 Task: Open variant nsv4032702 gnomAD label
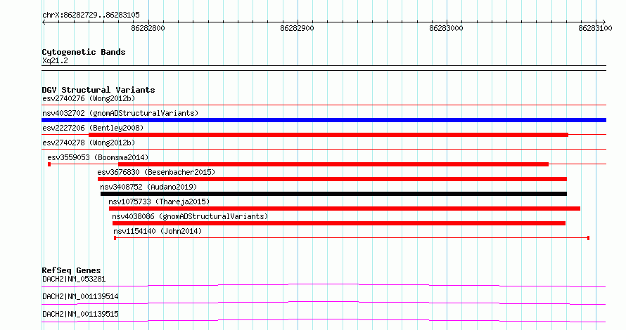pos(120,113)
